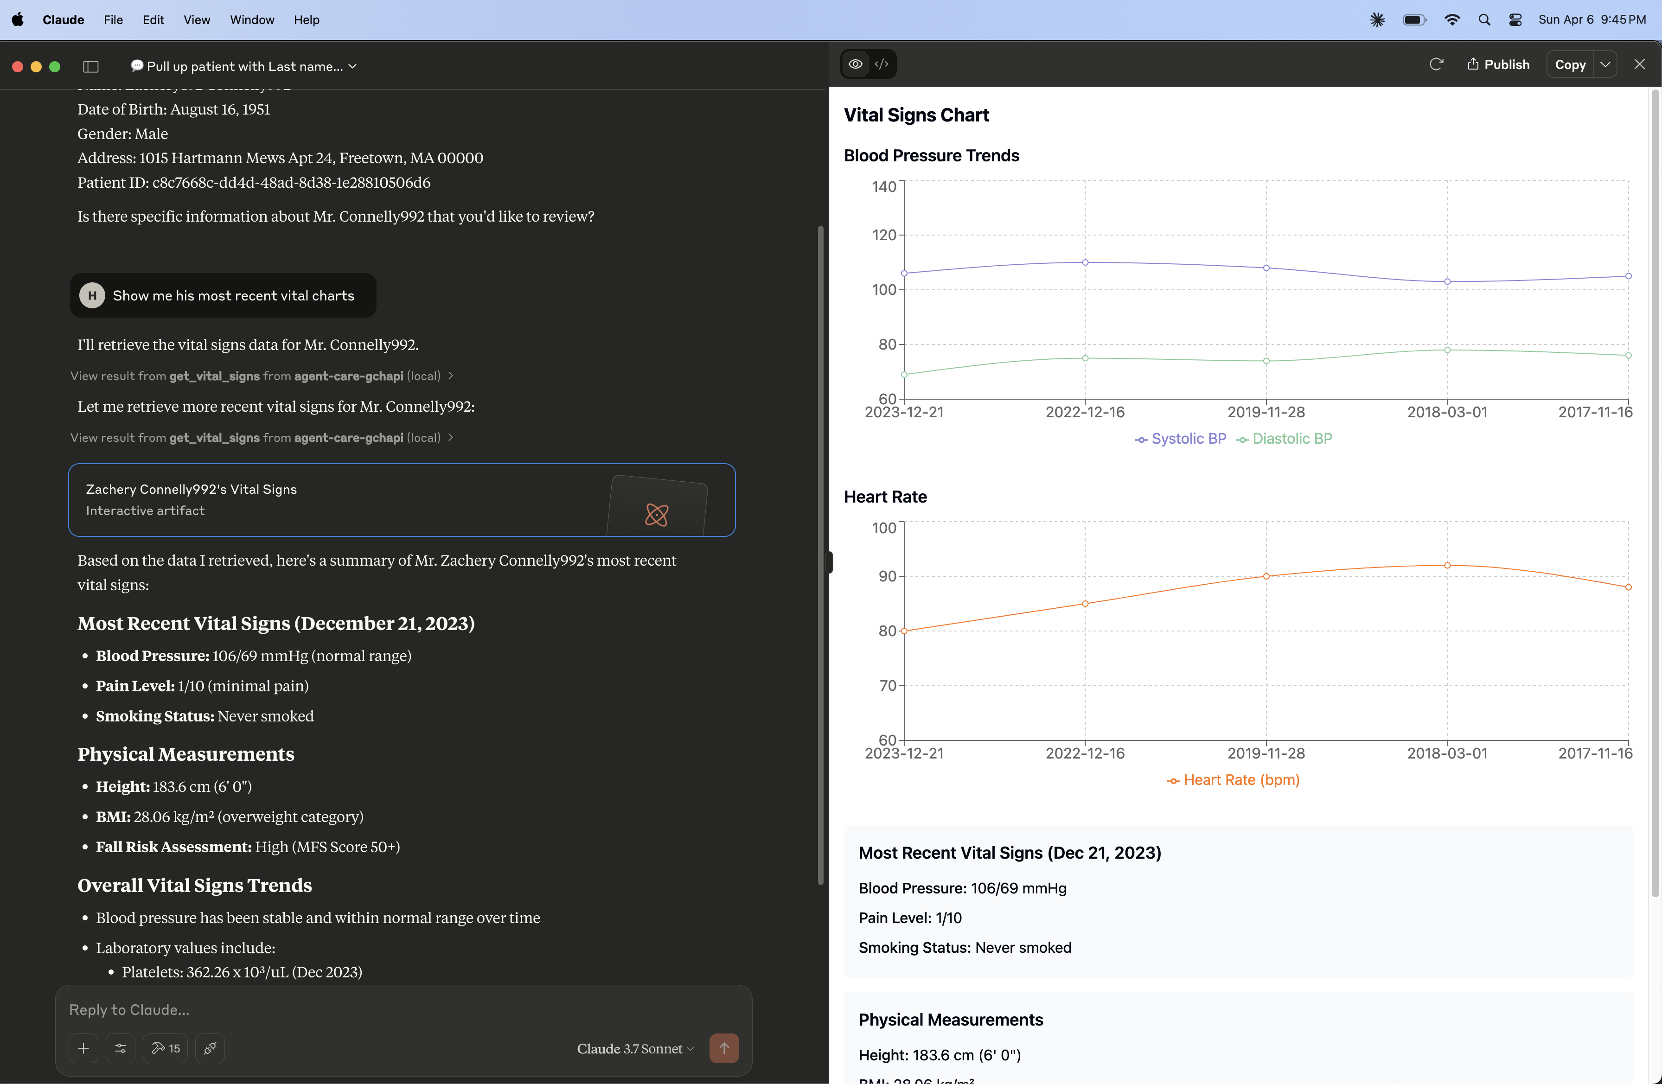The height and width of the screenshot is (1084, 1662).
Task: Open the Window menu
Action: 252,19
